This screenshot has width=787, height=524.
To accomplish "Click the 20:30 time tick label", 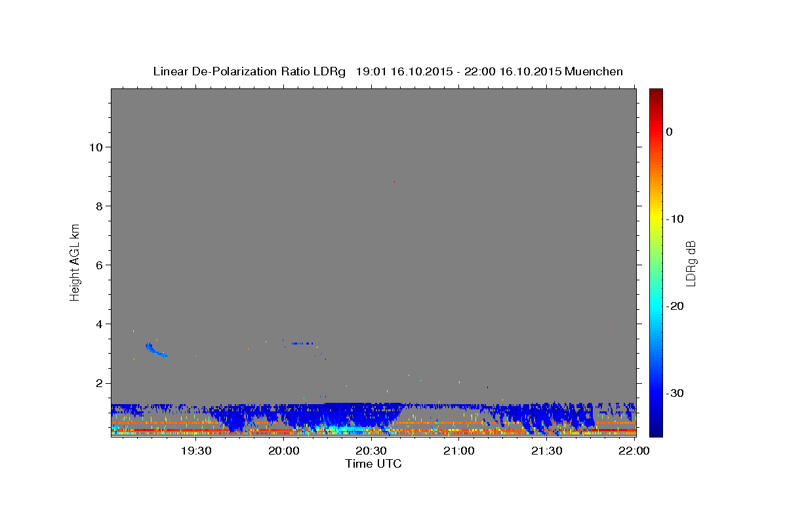I will [371, 451].
